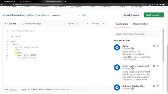168x94 pixels.
Task: Open the Spaces indent mode dropdown
Action: tap(73, 24)
